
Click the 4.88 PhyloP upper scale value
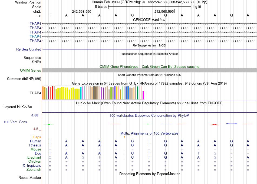pyautogui.click(x=35, y=115)
